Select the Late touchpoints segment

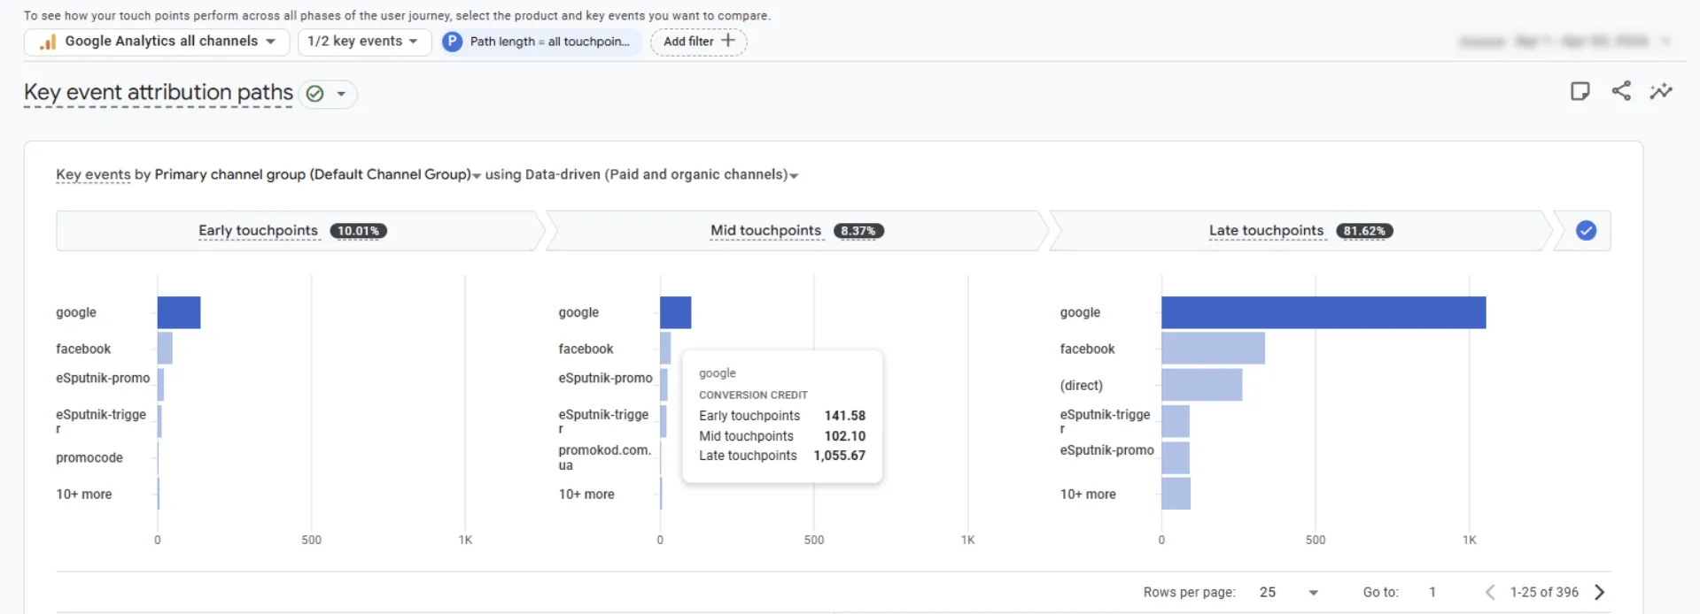[x=1300, y=231]
